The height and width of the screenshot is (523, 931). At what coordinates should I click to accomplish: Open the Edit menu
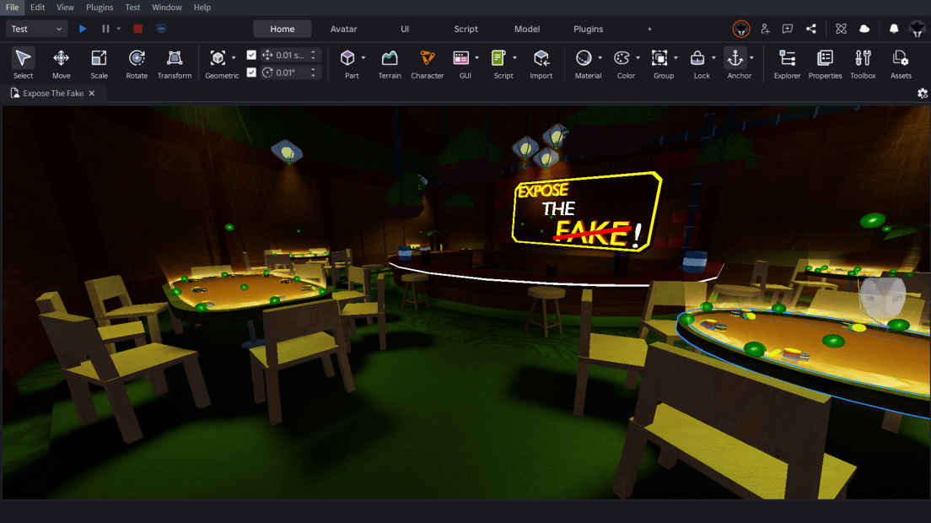tap(37, 7)
